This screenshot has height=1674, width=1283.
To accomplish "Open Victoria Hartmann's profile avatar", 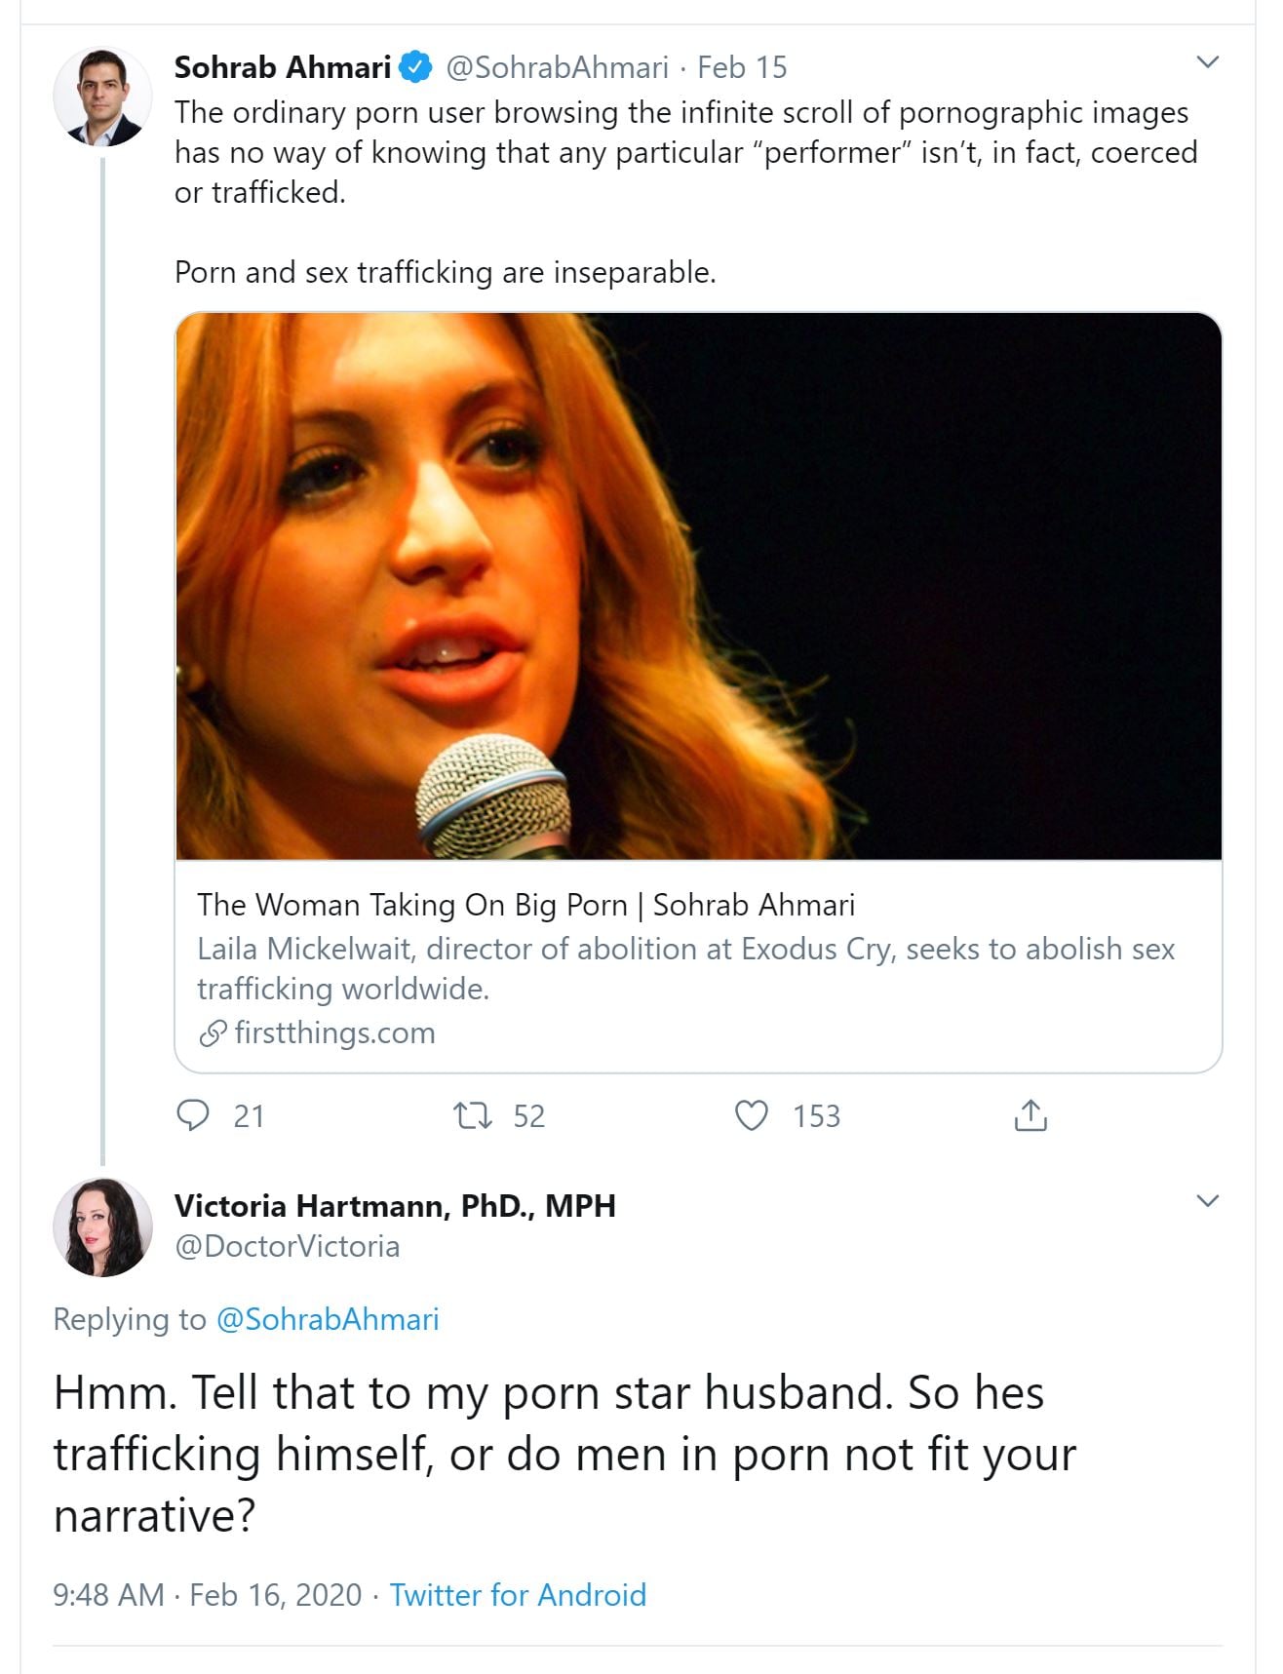I will [102, 1226].
